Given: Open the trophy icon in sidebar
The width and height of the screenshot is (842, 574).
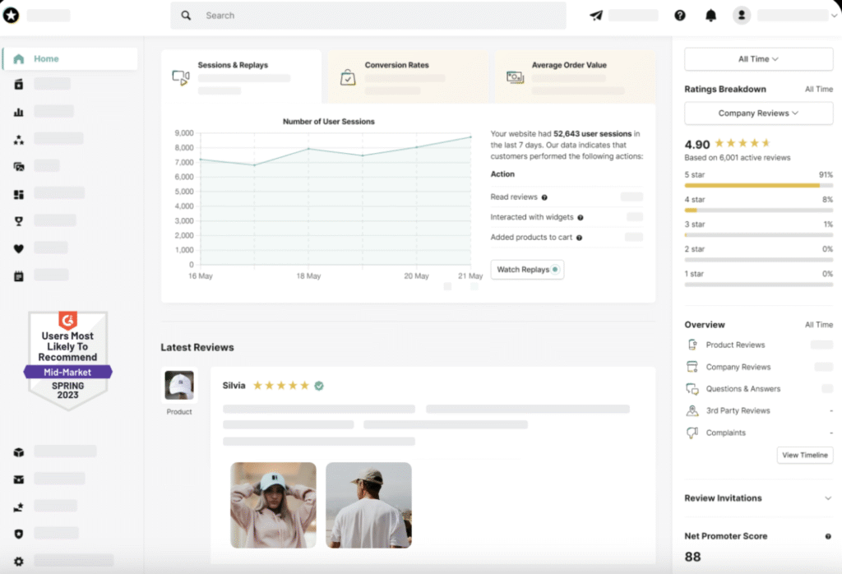Looking at the screenshot, I should [x=19, y=220].
